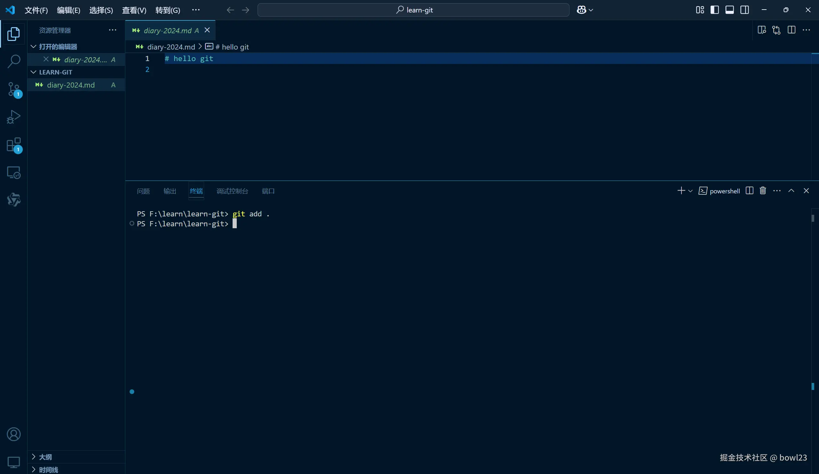Screen dimensions: 819x474
Task: Toggle secondary side bar visibility
Action: point(744,10)
